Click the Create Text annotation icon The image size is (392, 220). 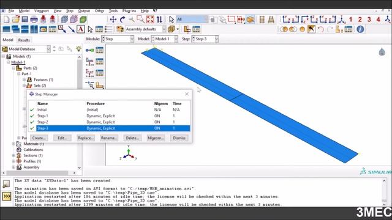(x=80, y=29)
